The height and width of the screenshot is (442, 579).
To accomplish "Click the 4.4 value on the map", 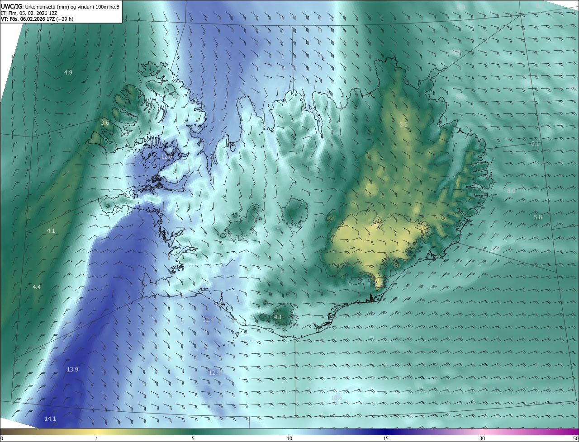I will click(x=37, y=287).
